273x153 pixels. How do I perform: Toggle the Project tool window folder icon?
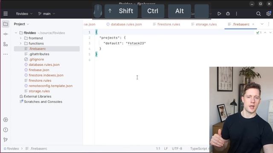pos(6,24)
